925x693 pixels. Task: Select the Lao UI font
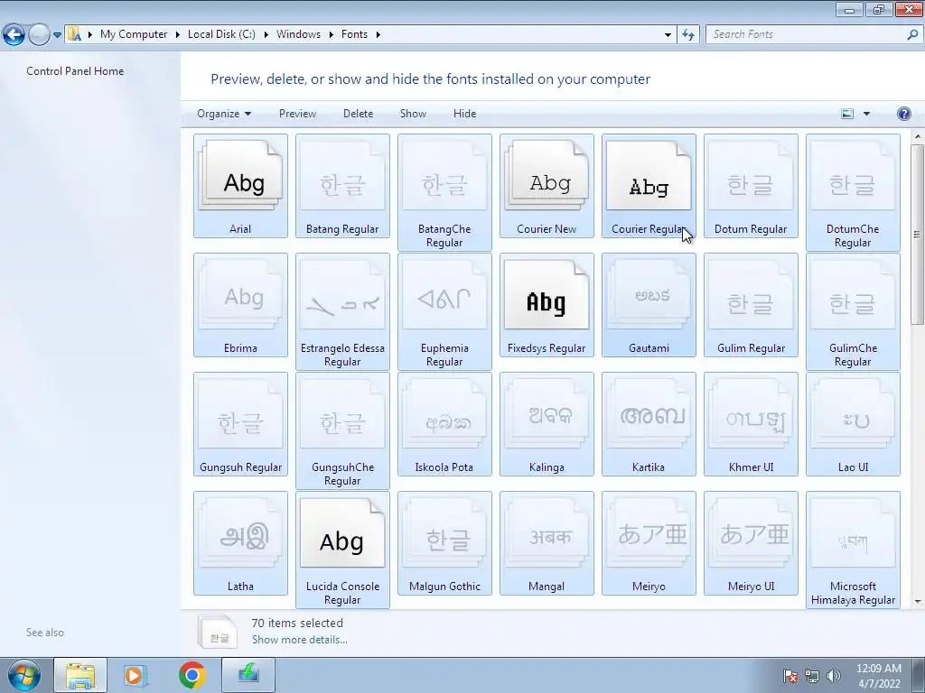[853, 424]
